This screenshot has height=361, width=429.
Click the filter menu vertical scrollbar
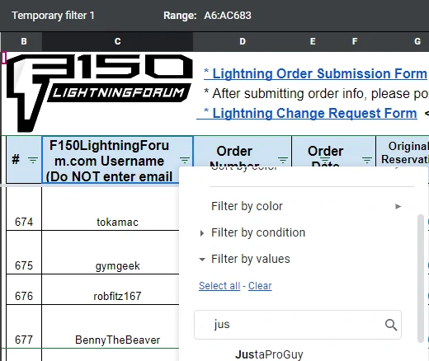[x=420, y=279]
